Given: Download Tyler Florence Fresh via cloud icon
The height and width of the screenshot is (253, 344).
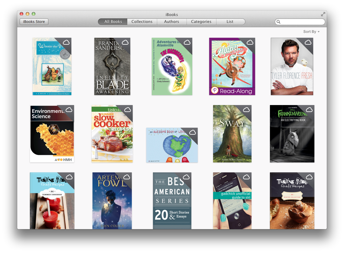Looking at the screenshot, I should click(x=309, y=43).
